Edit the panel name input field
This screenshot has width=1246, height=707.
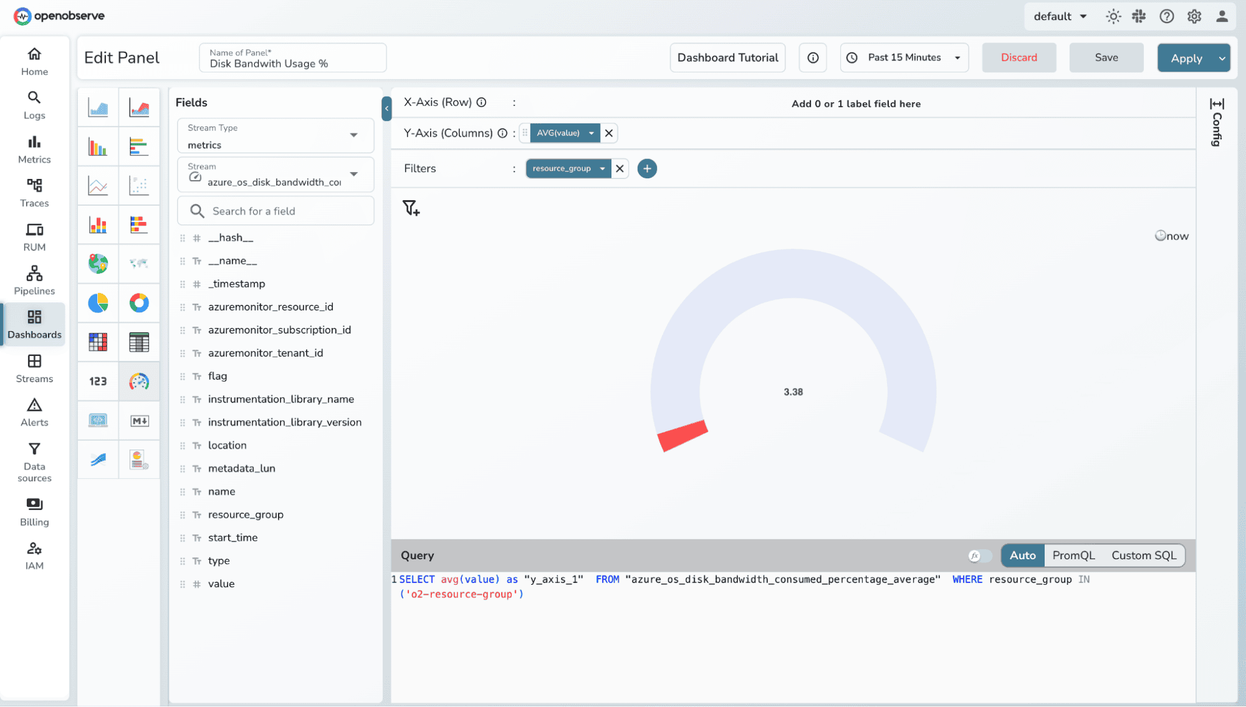pyautogui.click(x=292, y=62)
